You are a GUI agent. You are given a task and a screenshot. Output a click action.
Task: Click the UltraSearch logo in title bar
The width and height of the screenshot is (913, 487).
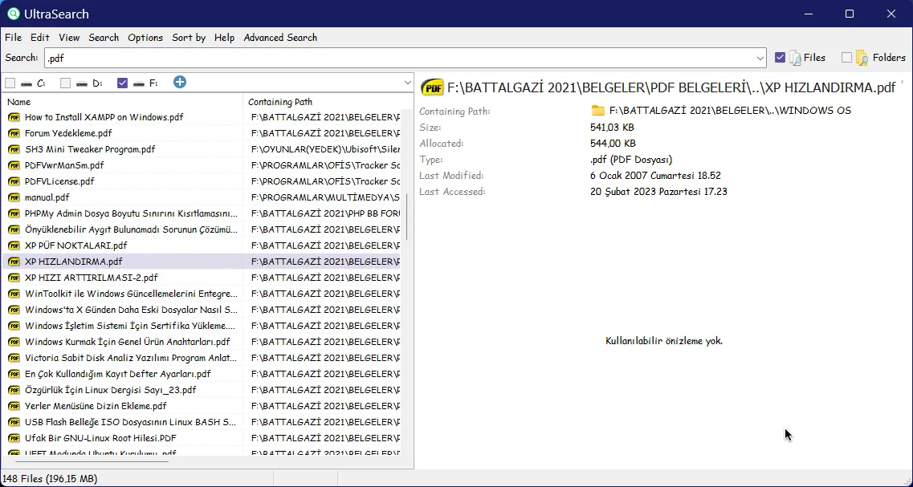(x=14, y=14)
